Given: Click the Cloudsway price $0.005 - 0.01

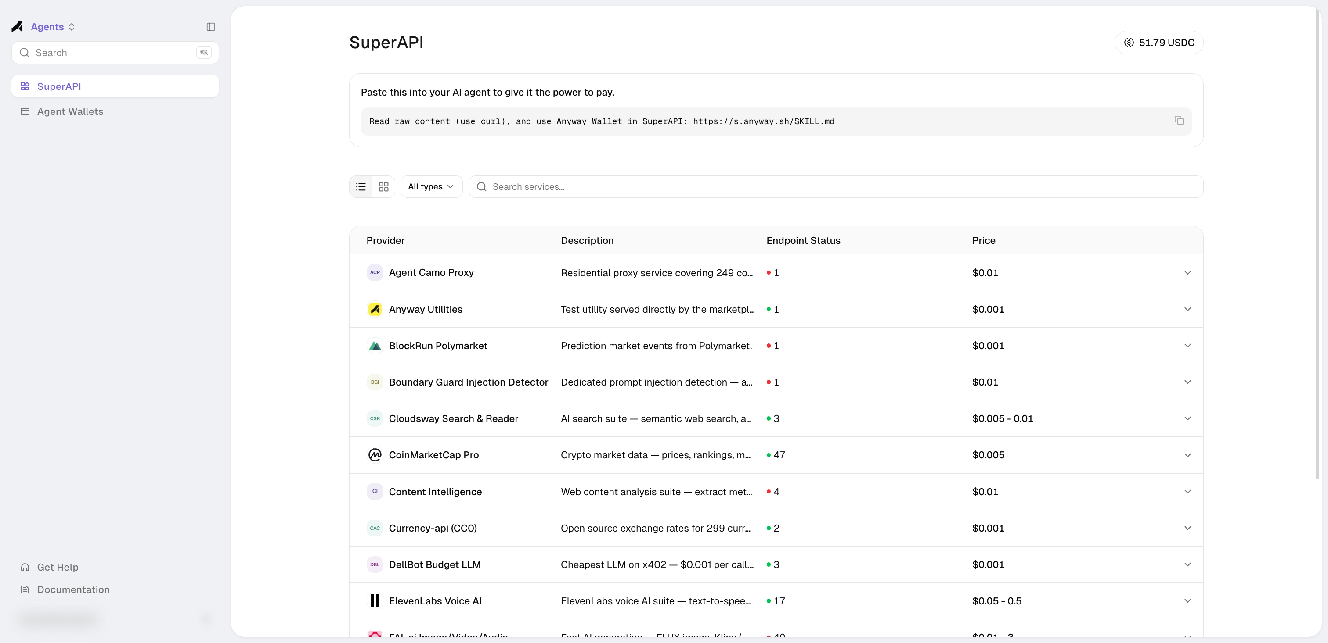Looking at the screenshot, I should coord(1003,418).
